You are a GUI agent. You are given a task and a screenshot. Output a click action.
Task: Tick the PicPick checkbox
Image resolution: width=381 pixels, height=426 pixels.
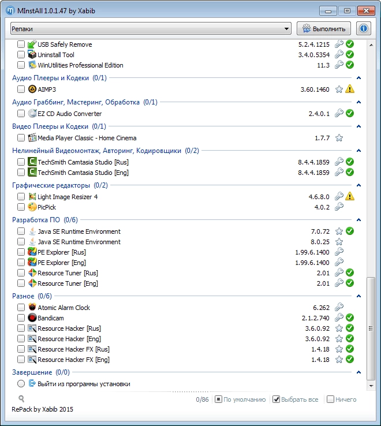21,207
